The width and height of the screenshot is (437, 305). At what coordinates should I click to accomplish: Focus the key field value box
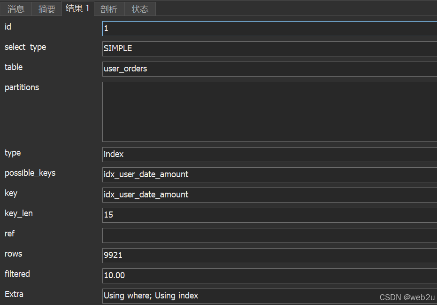tap(269, 195)
